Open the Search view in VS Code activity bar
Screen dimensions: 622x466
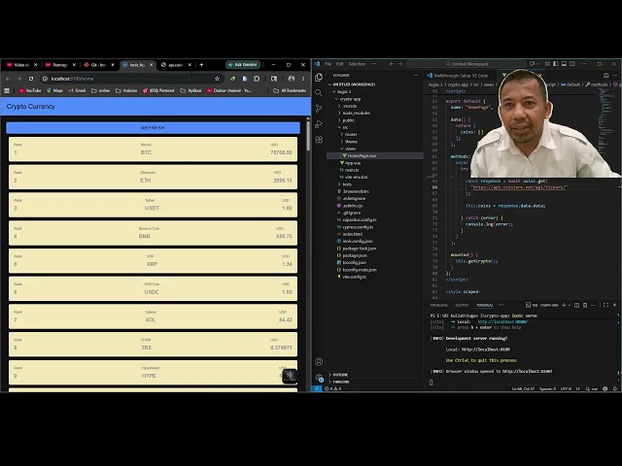click(319, 93)
